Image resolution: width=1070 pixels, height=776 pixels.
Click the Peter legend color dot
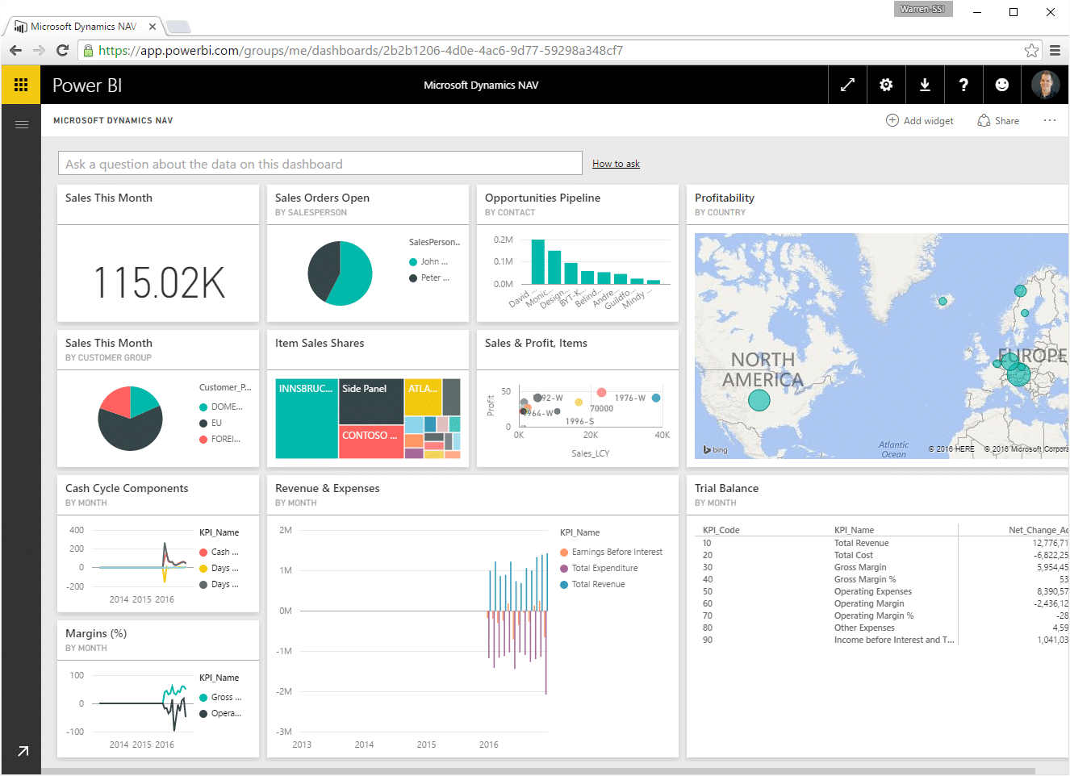413,277
